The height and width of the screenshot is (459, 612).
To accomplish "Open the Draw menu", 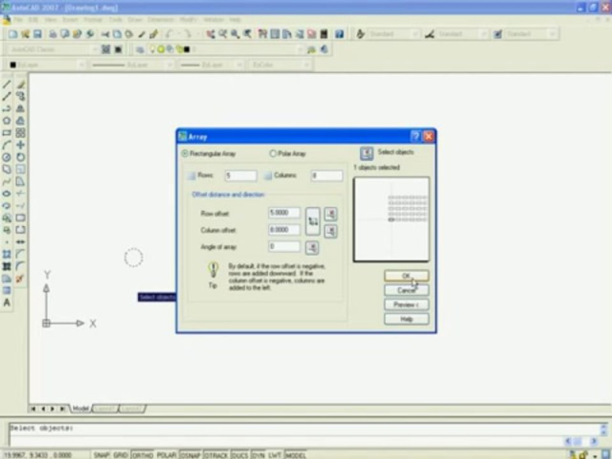I will (135, 20).
